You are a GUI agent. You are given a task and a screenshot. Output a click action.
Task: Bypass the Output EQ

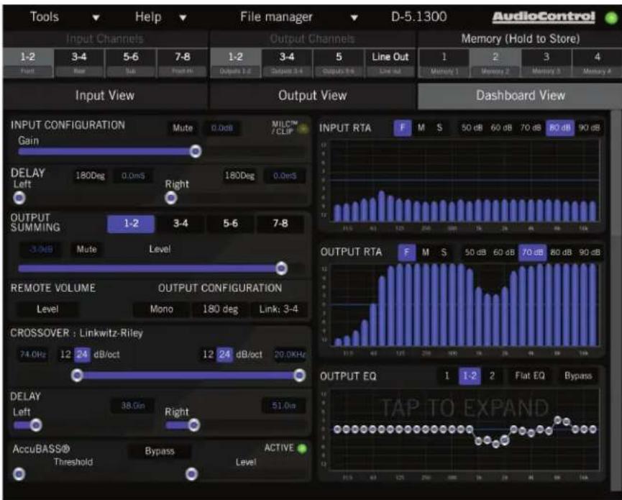click(x=578, y=376)
